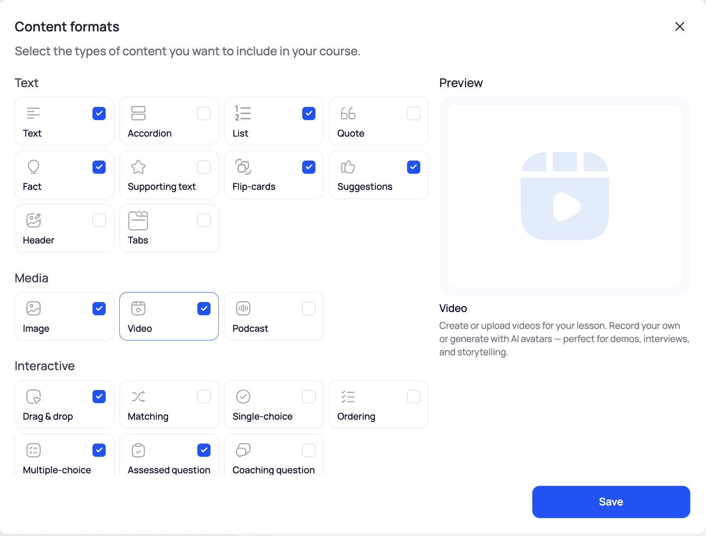Click the Quote icon with quotation marks

tap(348, 113)
